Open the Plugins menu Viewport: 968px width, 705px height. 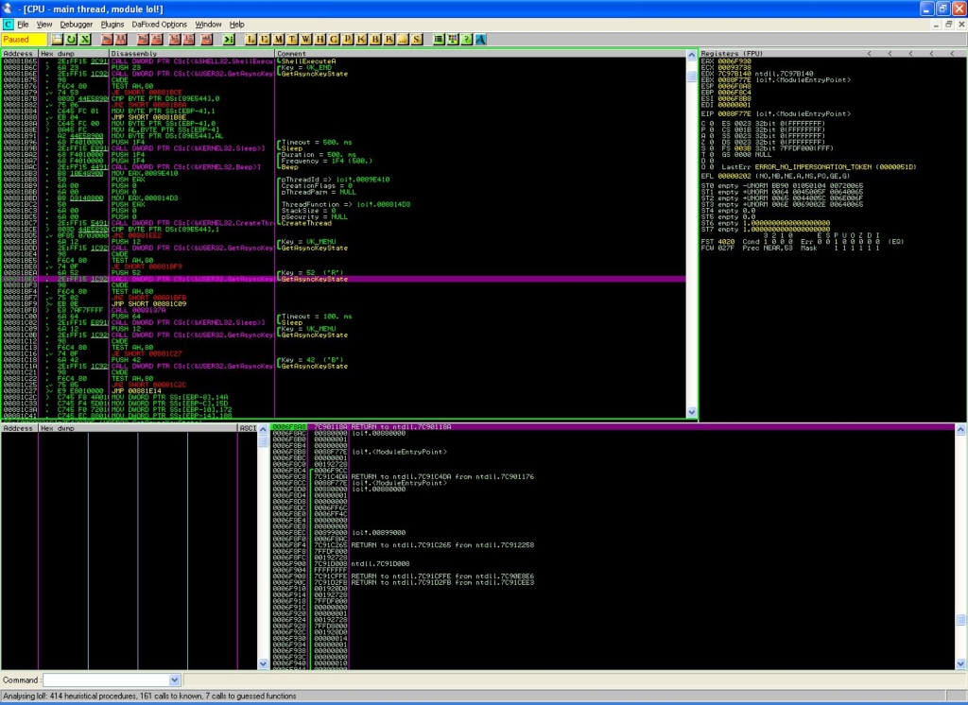(x=112, y=25)
